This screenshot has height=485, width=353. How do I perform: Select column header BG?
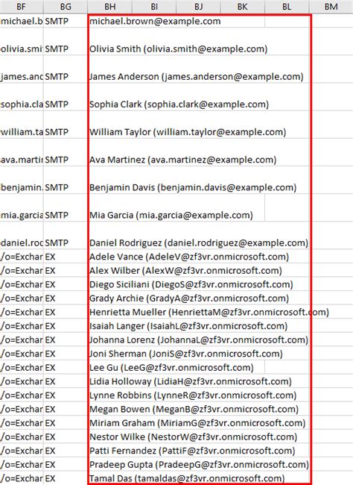(x=66, y=7)
